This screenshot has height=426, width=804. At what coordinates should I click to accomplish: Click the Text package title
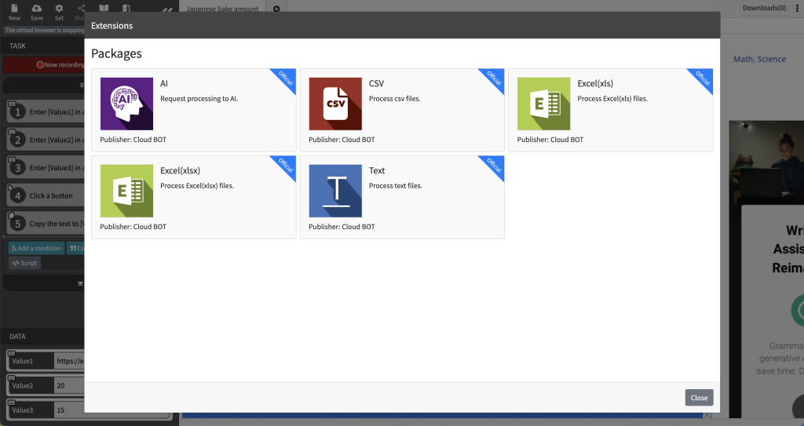point(377,171)
